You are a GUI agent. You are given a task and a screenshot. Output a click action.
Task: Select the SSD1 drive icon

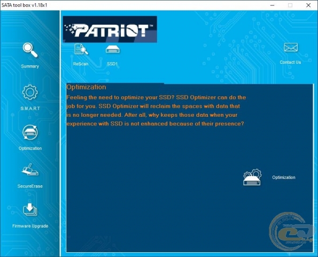113,49
